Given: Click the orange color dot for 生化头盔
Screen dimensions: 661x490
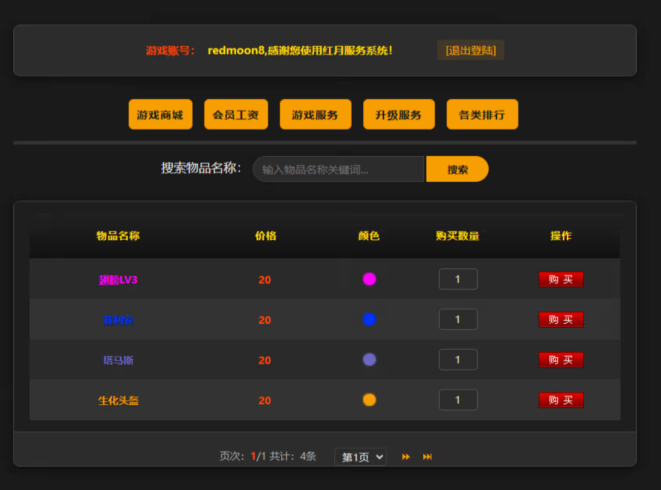Looking at the screenshot, I should pos(369,399).
